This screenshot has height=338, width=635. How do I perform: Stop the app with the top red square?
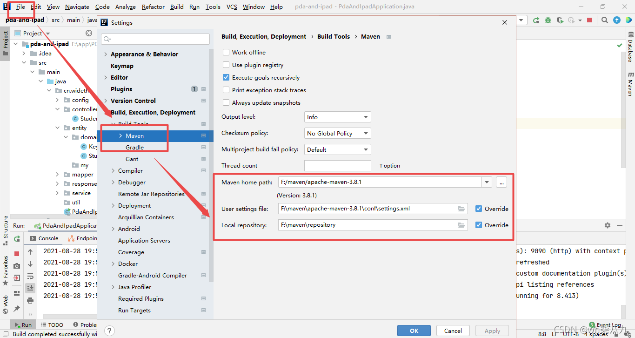[589, 20]
